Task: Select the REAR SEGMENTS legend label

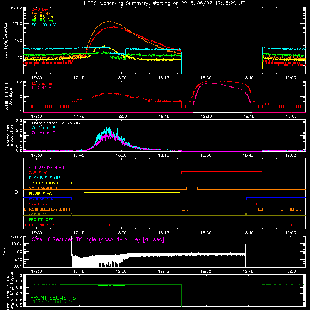Action: click(x=52, y=302)
